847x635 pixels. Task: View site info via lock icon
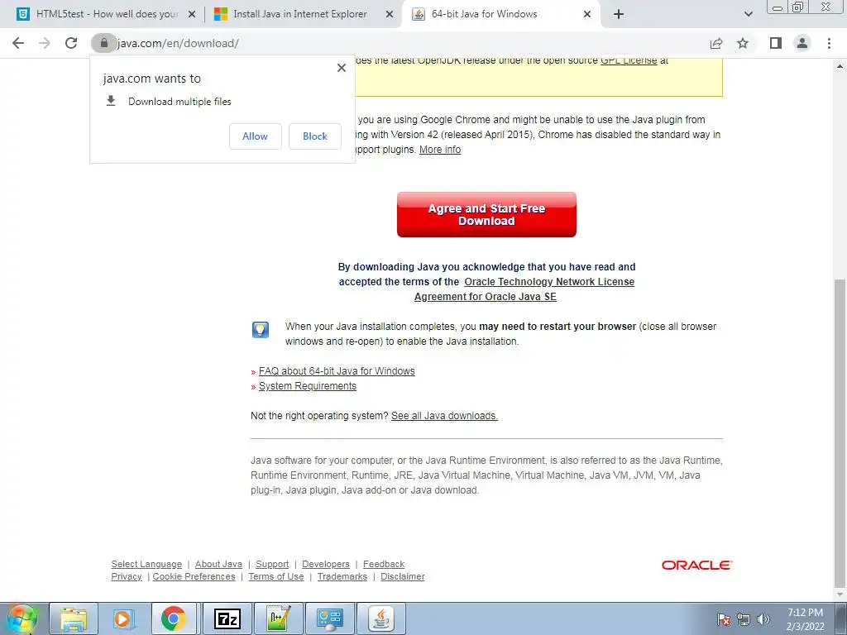pyautogui.click(x=103, y=43)
